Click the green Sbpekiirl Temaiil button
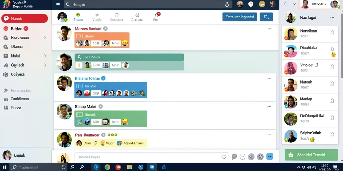This screenshot has height=171, width=343. 311,155
